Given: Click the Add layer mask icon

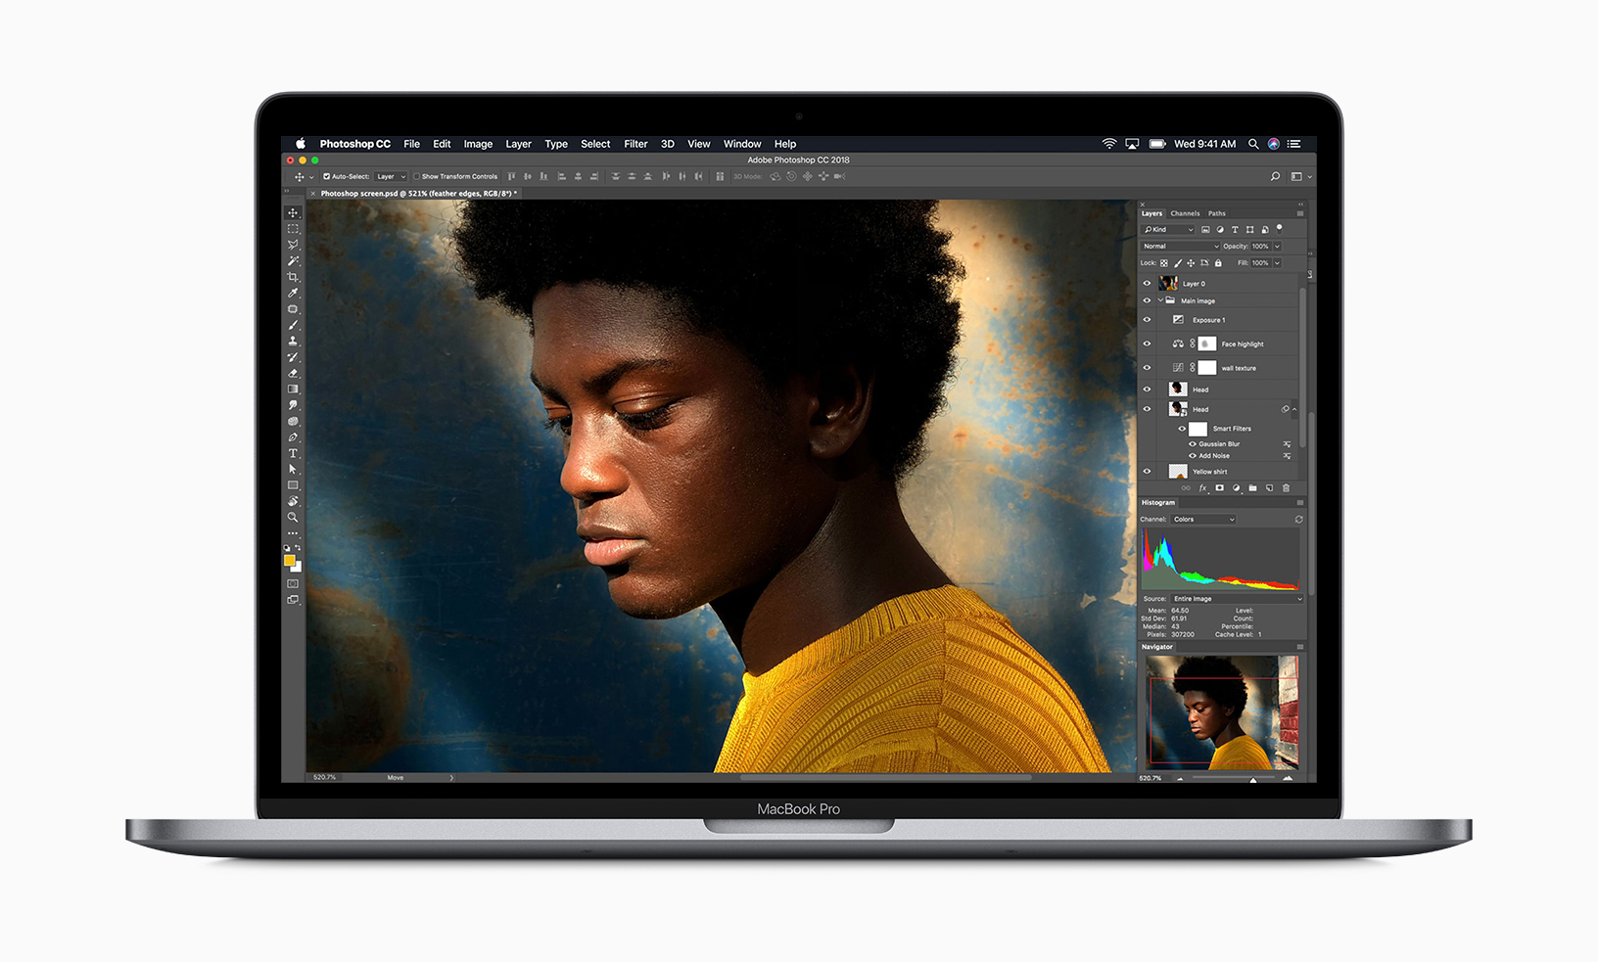Looking at the screenshot, I should [x=1220, y=486].
